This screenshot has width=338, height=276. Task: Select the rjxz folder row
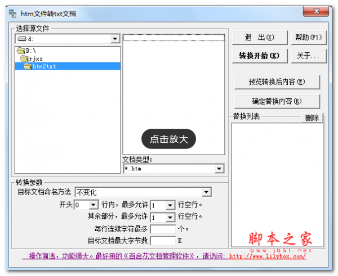68,58
